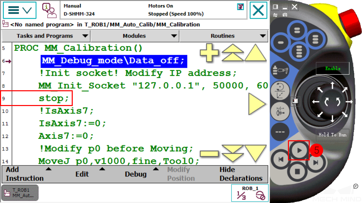Click the page down double arrow
The image size is (362, 203).
click(x=233, y=154)
